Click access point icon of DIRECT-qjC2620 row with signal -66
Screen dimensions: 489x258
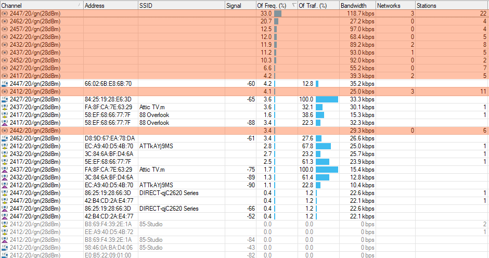pos(5,209)
